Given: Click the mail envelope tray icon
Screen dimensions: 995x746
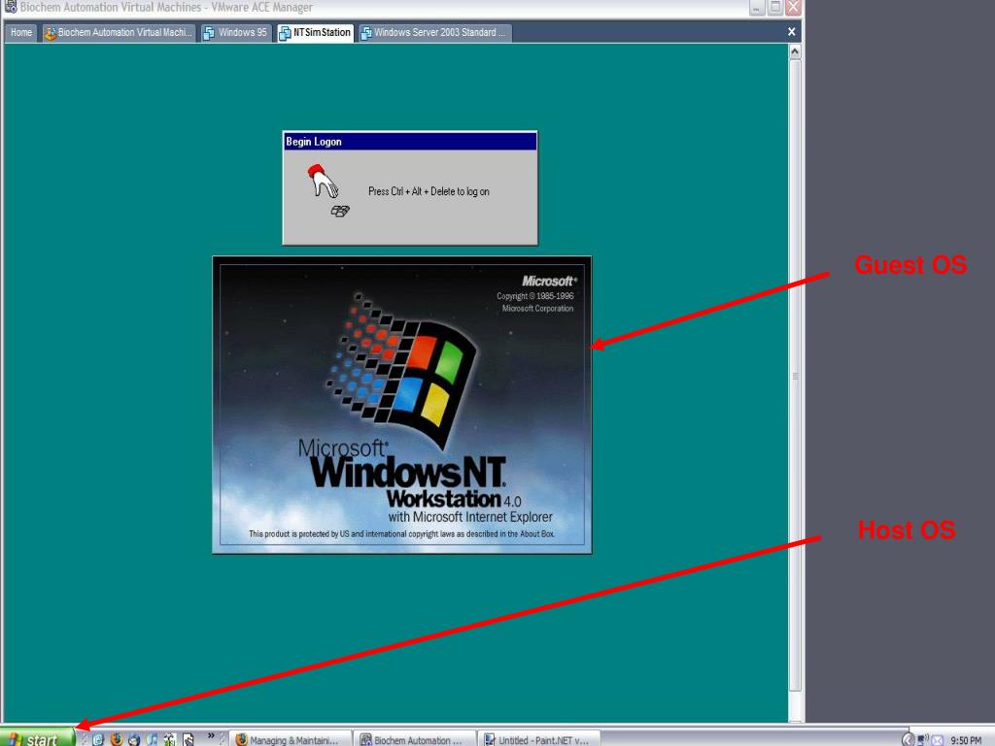Looking at the screenshot, I should point(938,740).
